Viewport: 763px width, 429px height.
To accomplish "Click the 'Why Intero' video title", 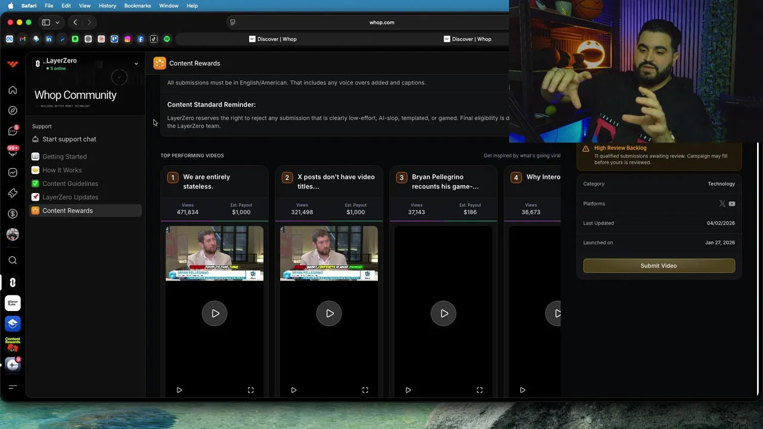I will [x=543, y=177].
